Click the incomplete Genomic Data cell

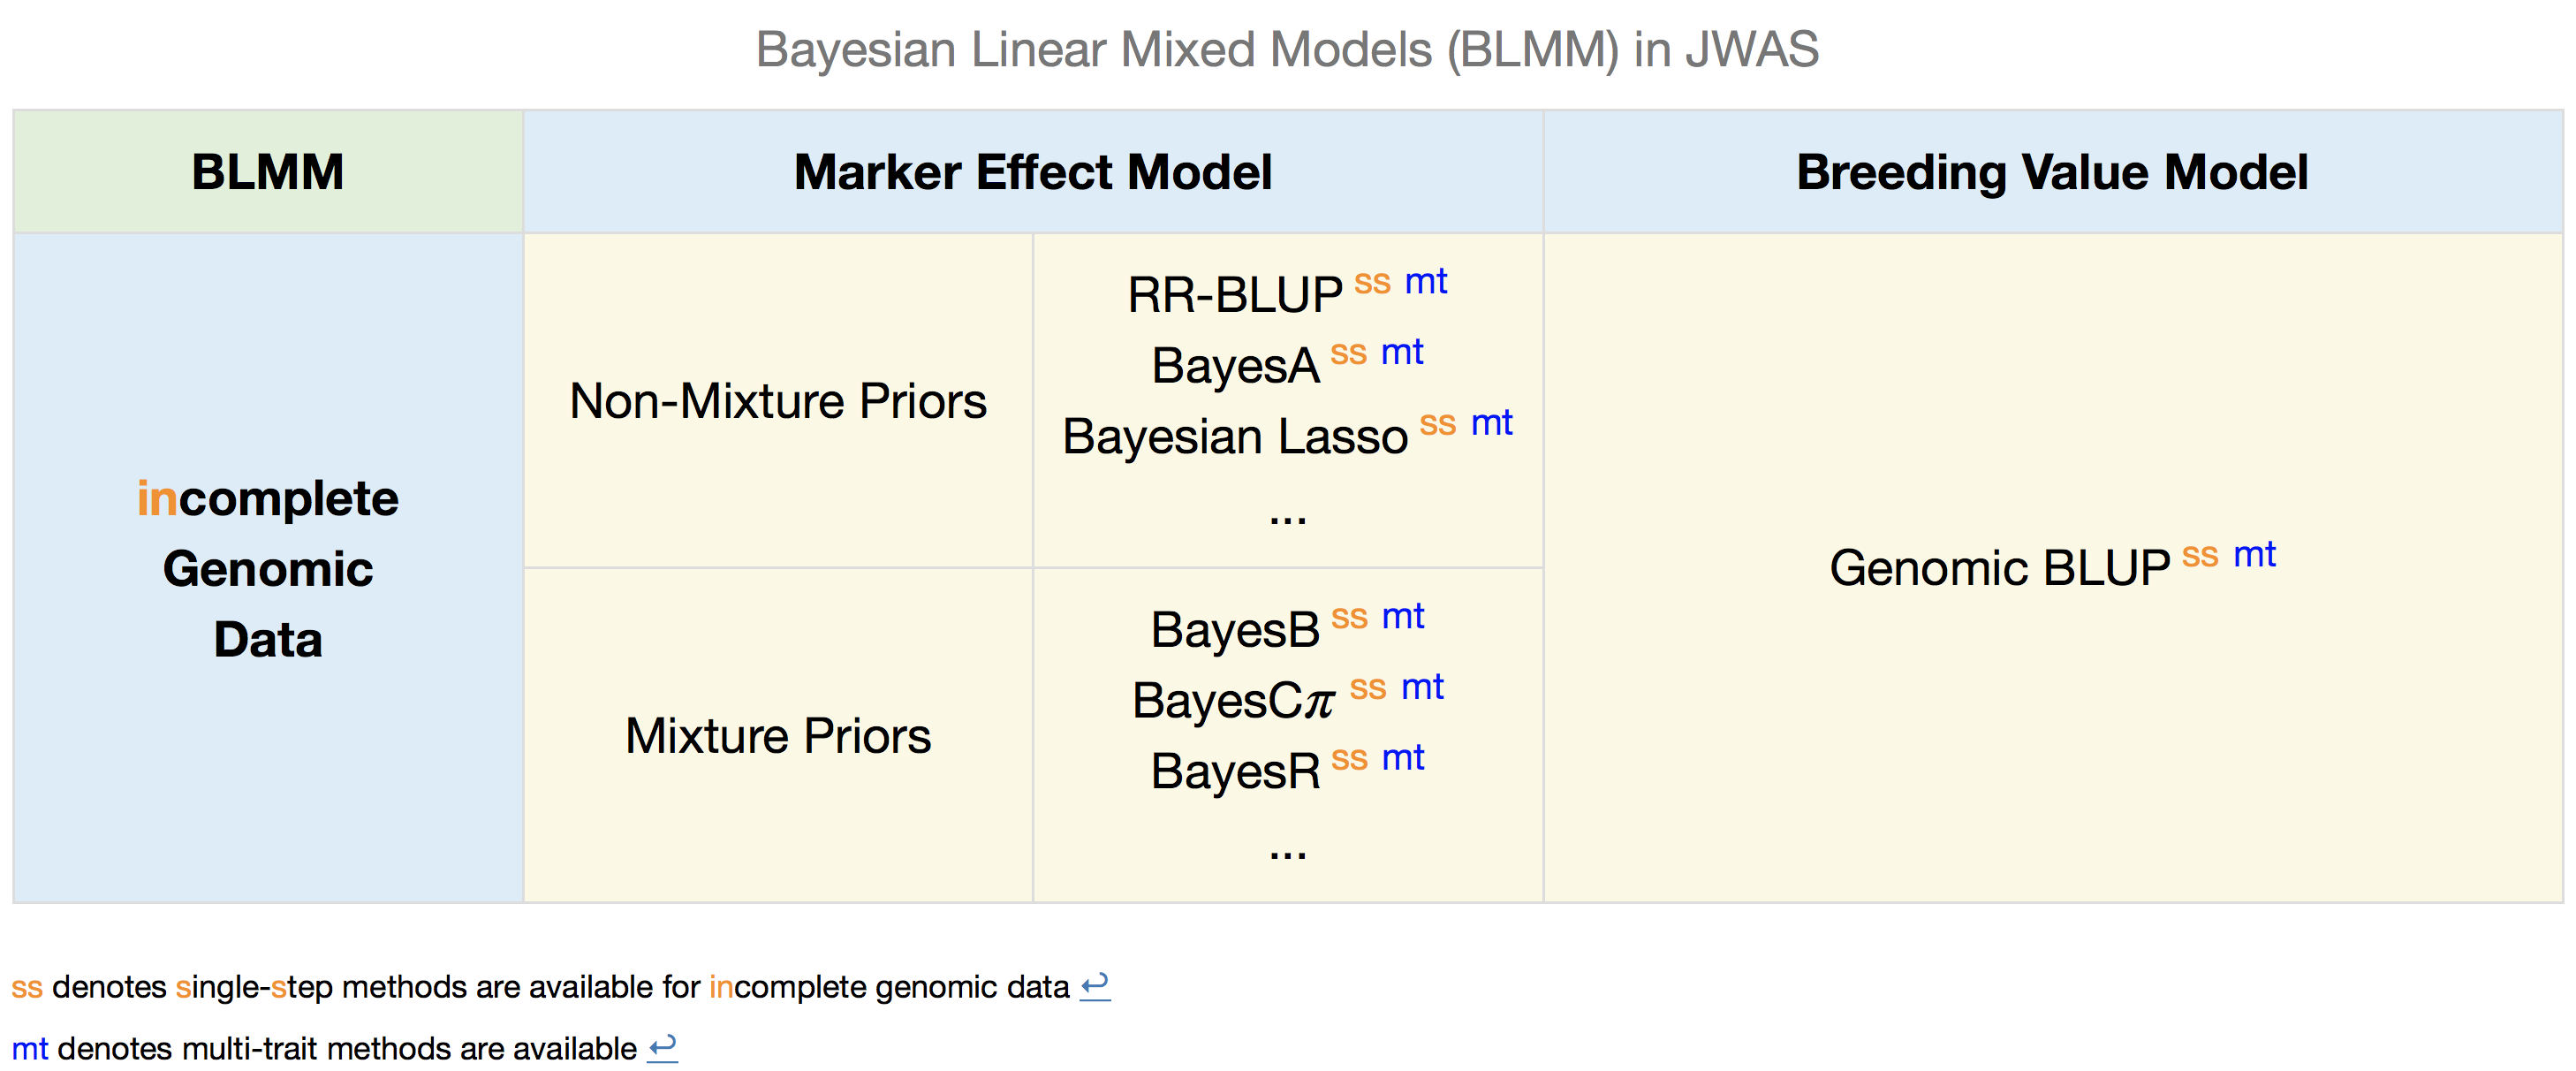(268, 568)
